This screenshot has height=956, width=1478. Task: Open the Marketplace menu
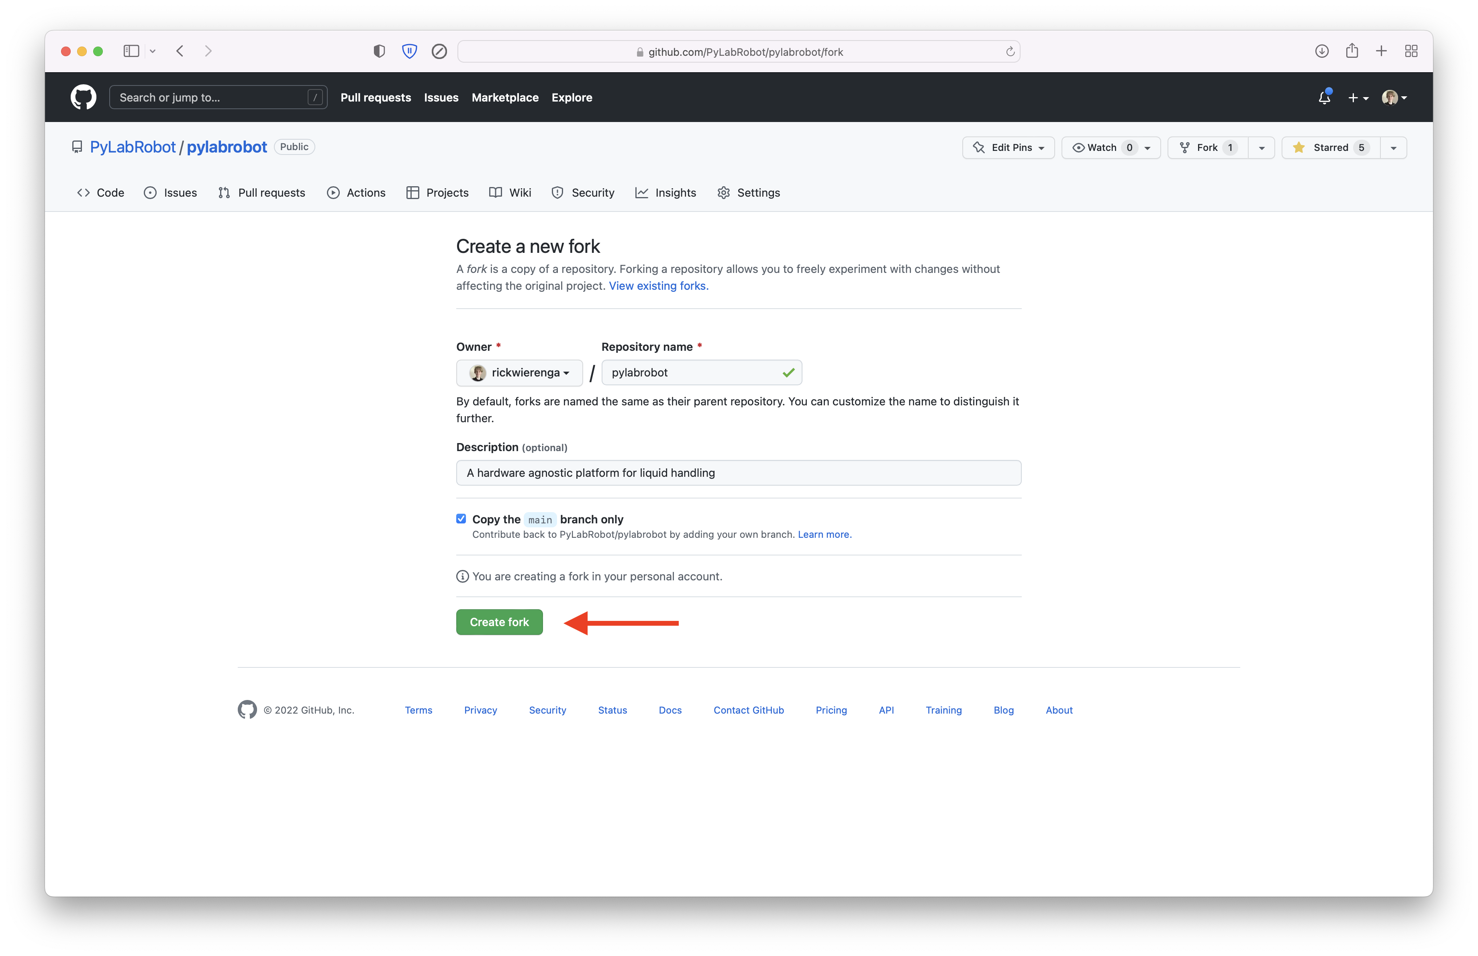click(505, 98)
